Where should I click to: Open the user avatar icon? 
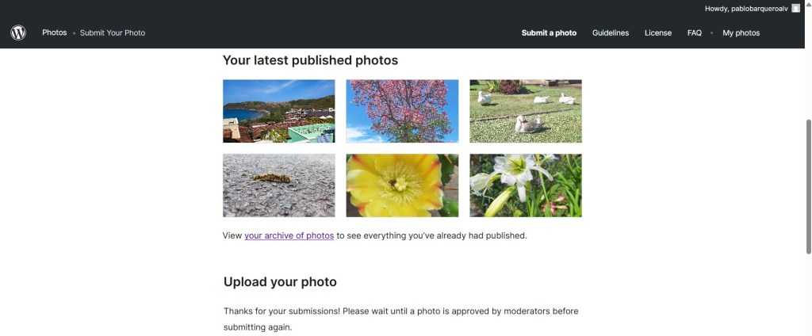pos(795,8)
